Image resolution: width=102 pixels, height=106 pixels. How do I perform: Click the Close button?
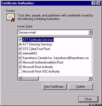[x=88, y=99]
